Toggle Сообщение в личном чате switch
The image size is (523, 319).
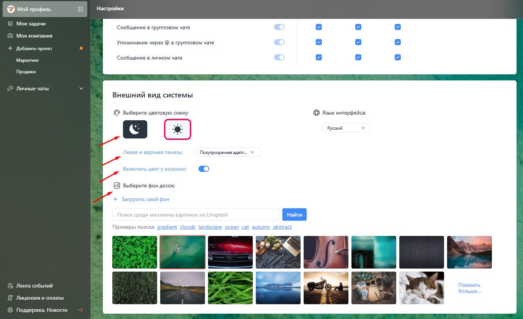[x=279, y=57]
